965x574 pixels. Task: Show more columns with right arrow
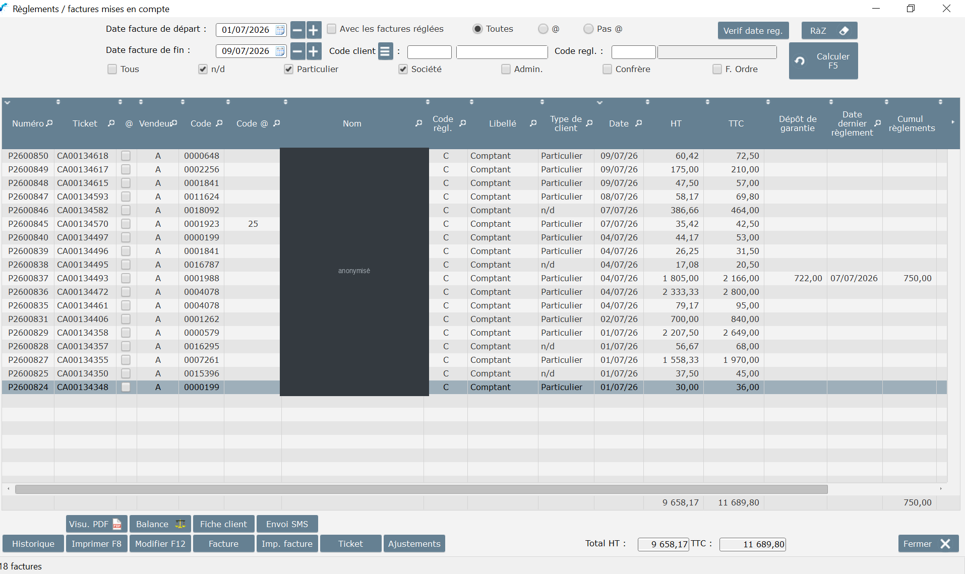[953, 122]
